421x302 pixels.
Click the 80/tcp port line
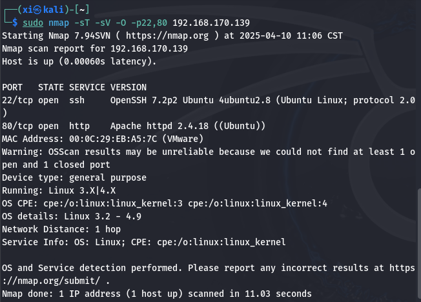coord(134,126)
